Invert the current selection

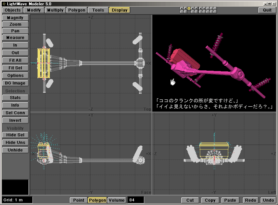pos(15,120)
